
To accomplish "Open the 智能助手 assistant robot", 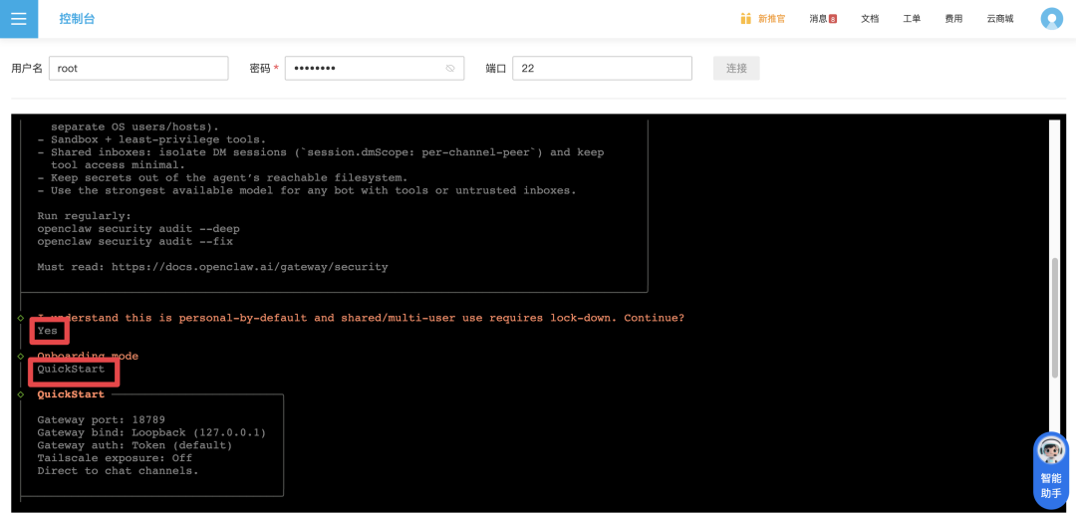I will [x=1051, y=470].
